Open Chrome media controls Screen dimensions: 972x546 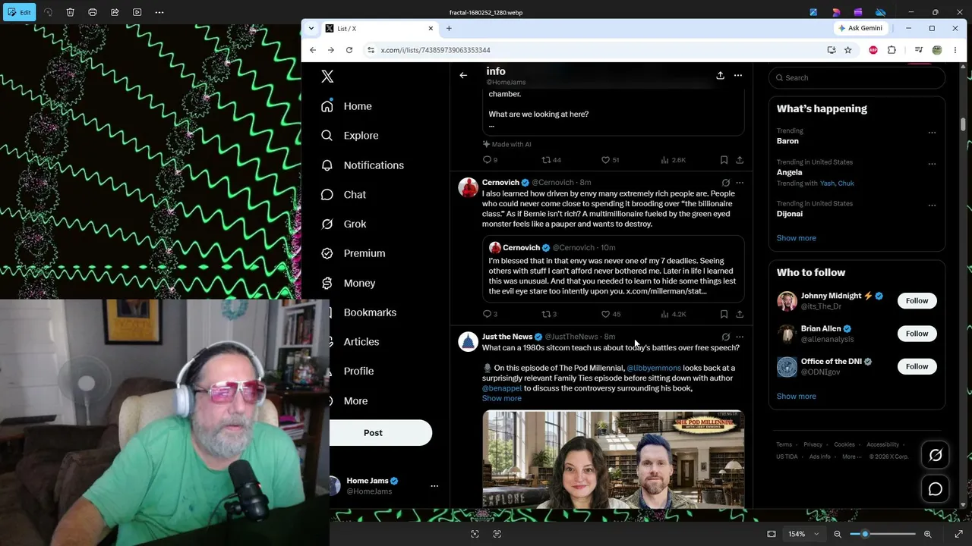(918, 50)
